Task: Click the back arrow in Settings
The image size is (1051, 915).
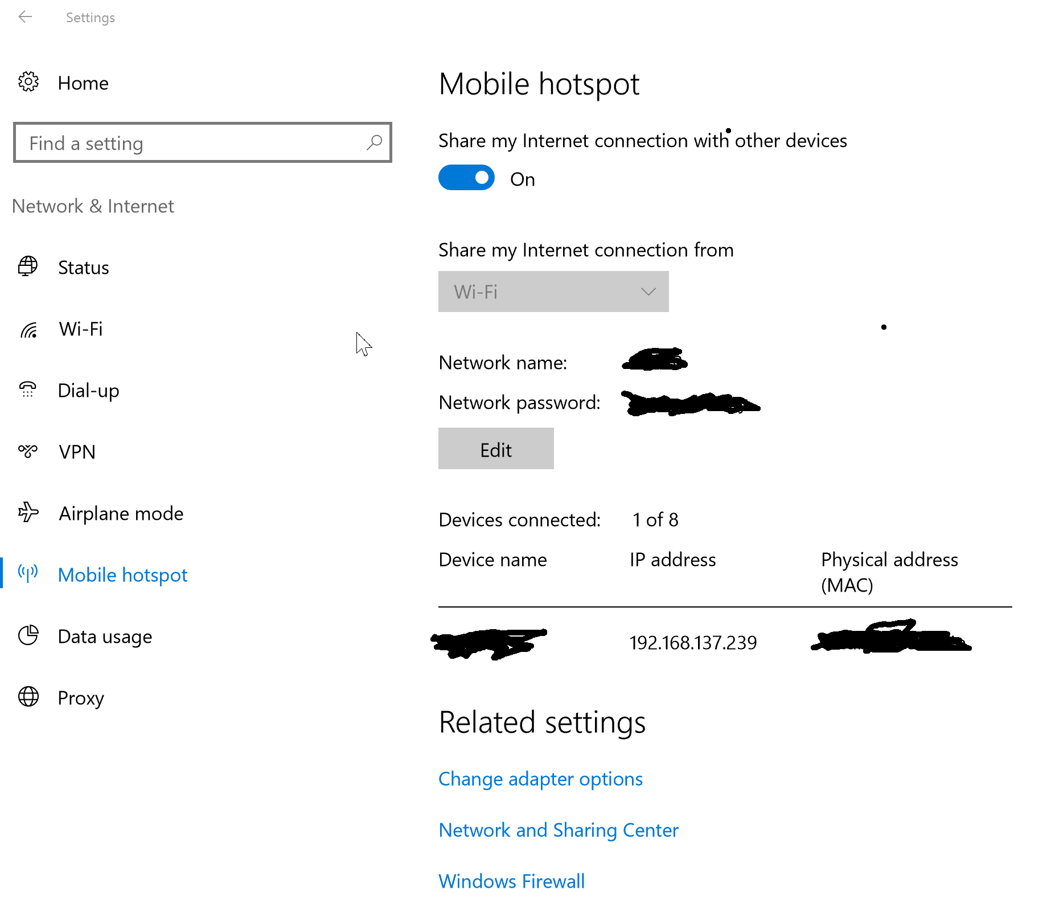Action: (25, 17)
